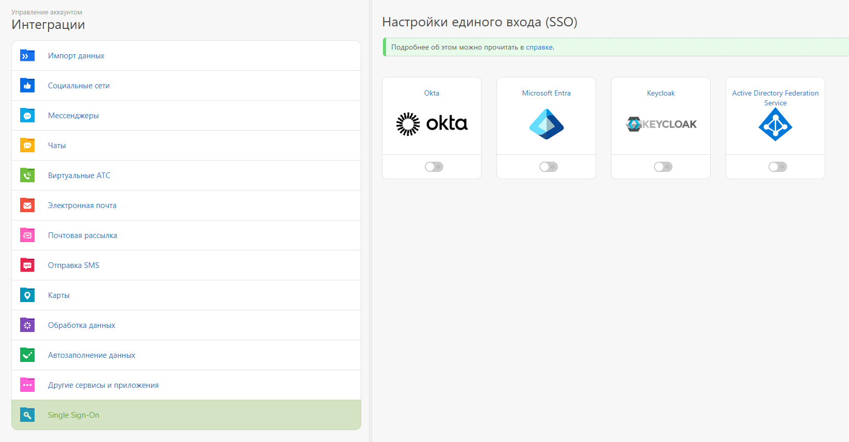Click the Maps location pin icon
Screen dimensions: 849x442
pos(27,295)
